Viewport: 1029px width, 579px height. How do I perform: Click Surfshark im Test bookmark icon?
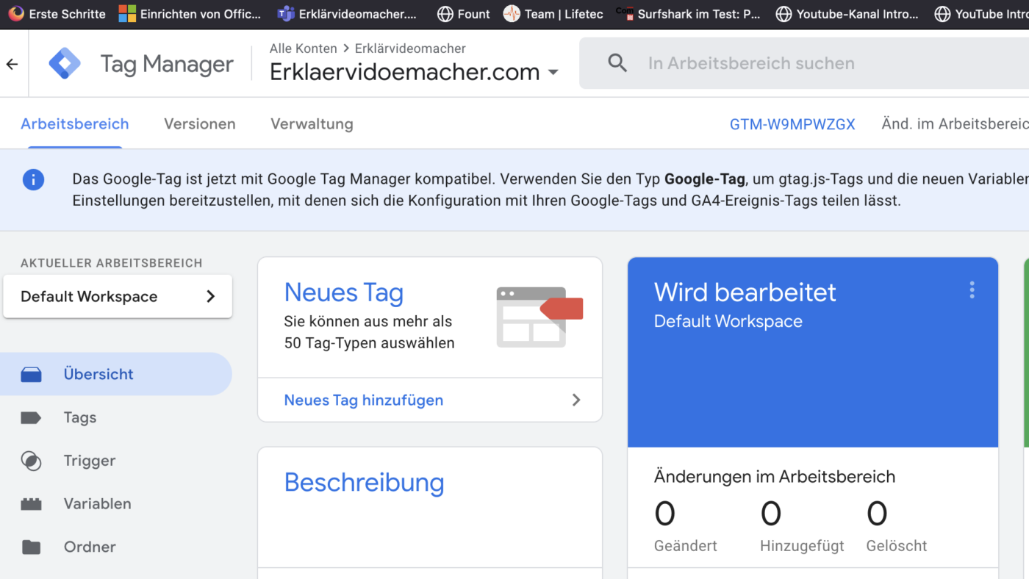(624, 14)
